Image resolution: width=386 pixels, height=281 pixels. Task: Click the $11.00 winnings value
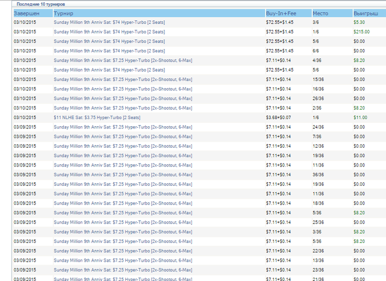tap(361, 117)
